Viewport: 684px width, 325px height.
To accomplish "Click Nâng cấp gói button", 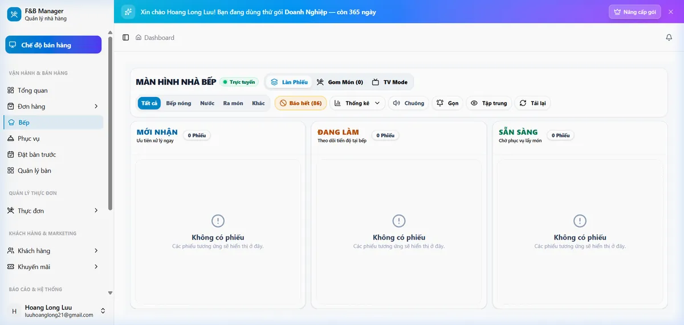I will [634, 11].
